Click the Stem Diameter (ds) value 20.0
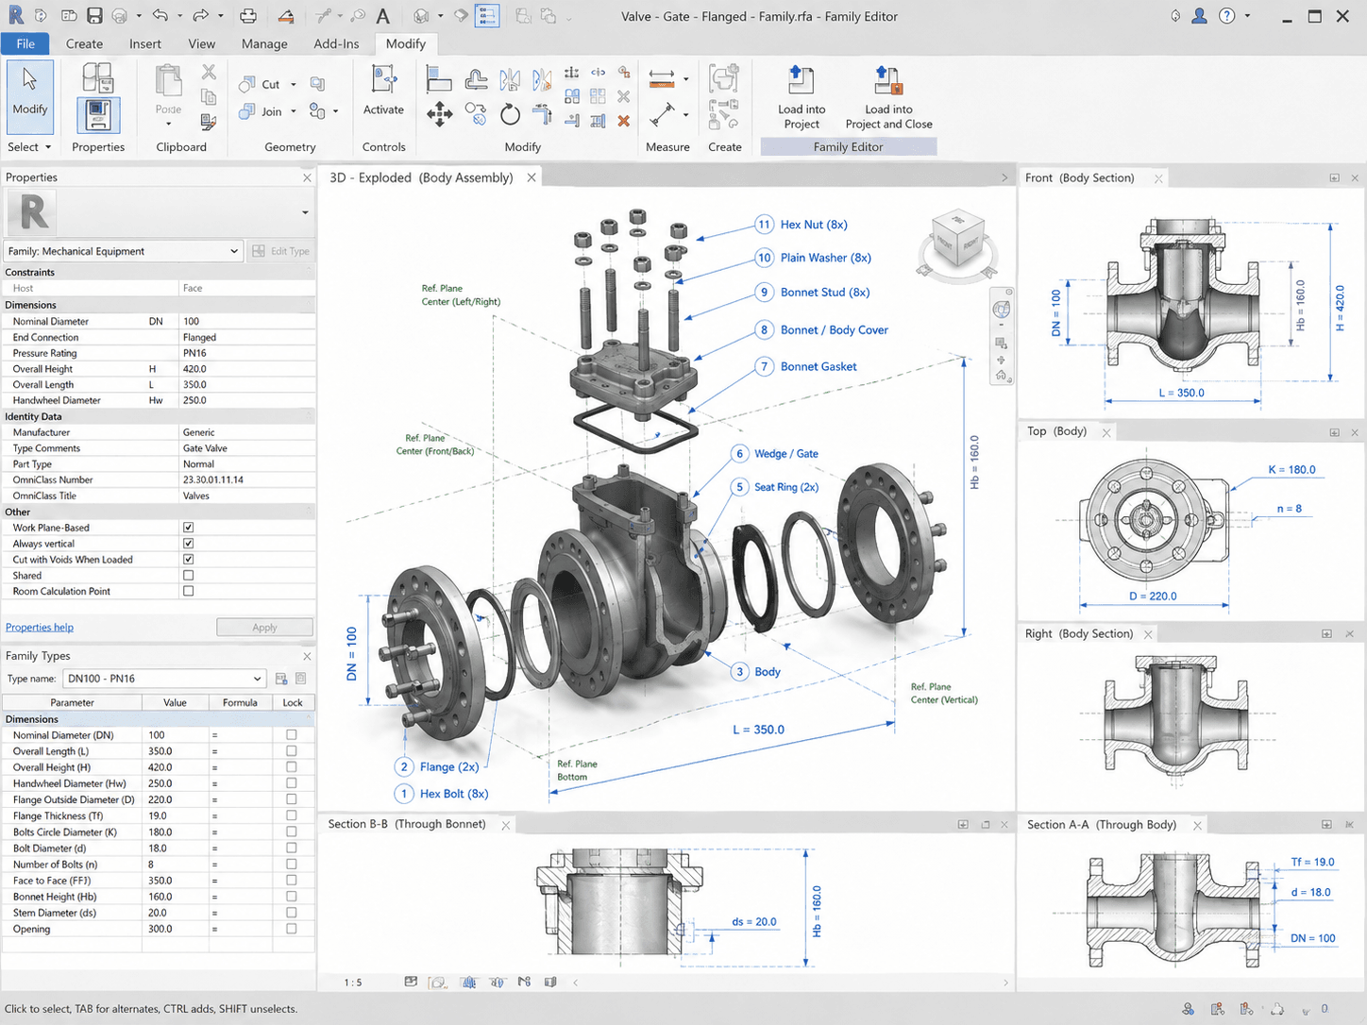Image resolution: width=1367 pixels, height=1025 pixels. 175,913
